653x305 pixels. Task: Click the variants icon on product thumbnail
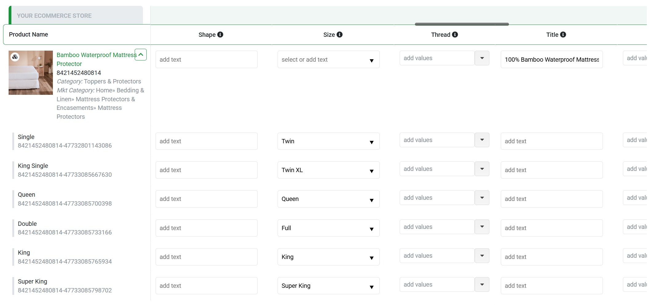click(x=15, y=57)
